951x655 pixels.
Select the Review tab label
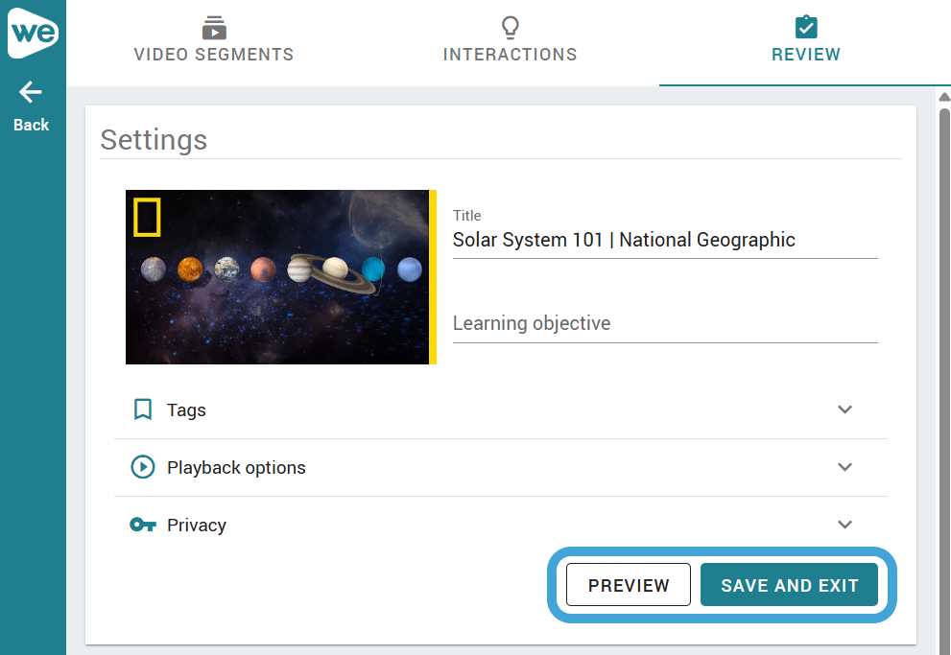pos(806,55)
